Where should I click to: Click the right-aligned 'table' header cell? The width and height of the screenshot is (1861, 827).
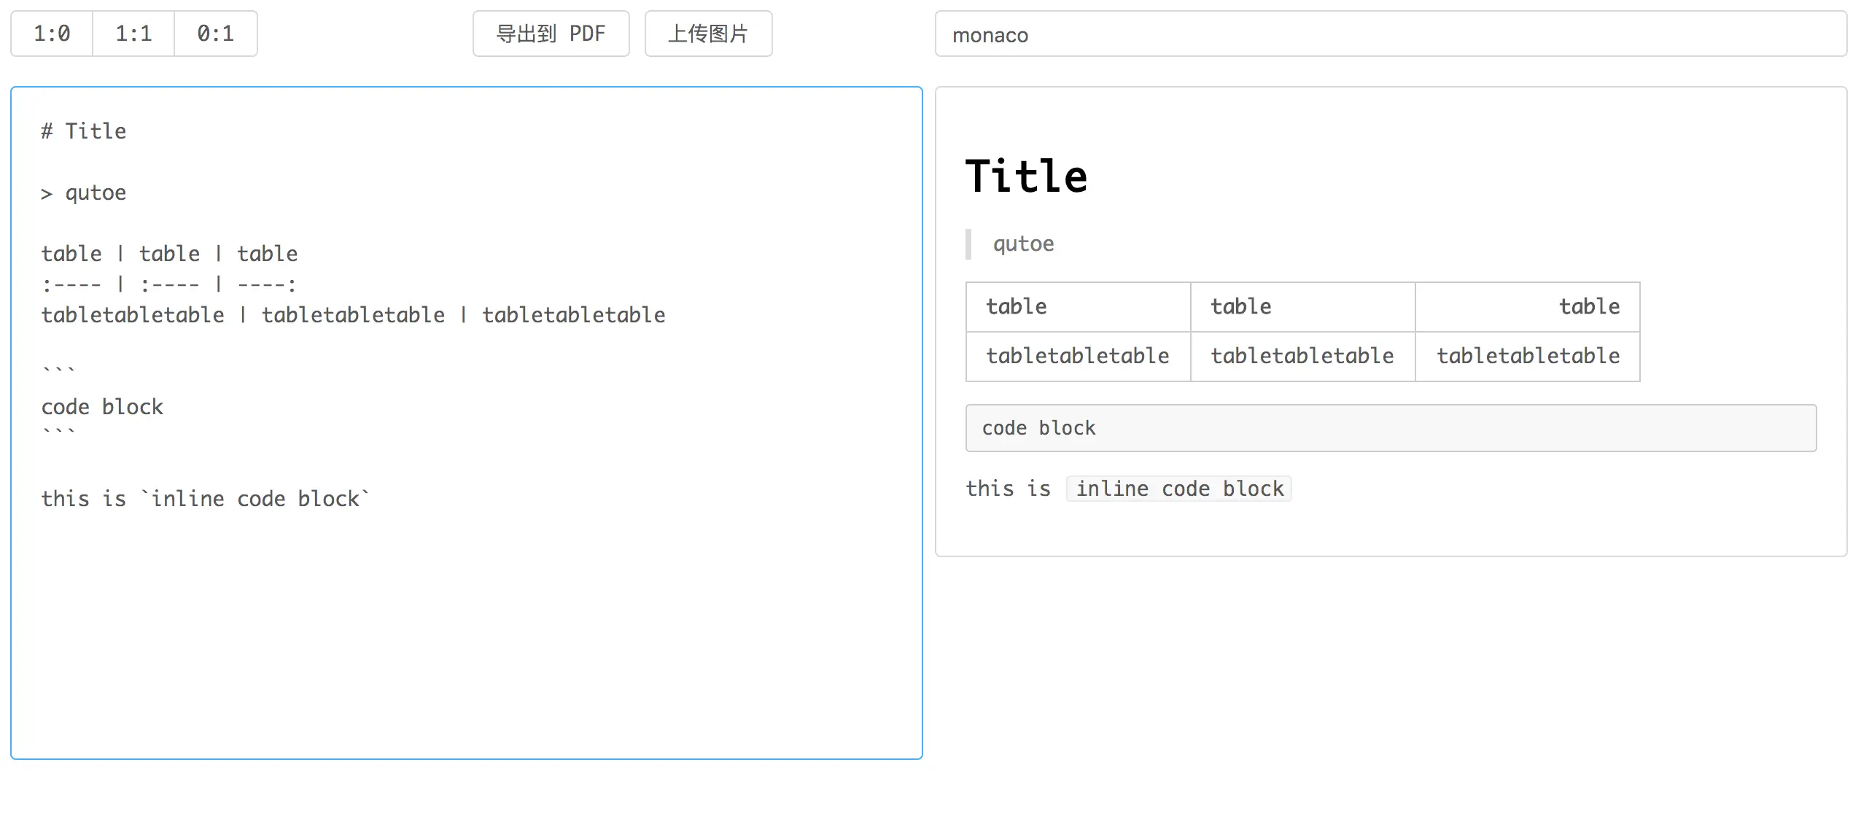click(1588, 307)
